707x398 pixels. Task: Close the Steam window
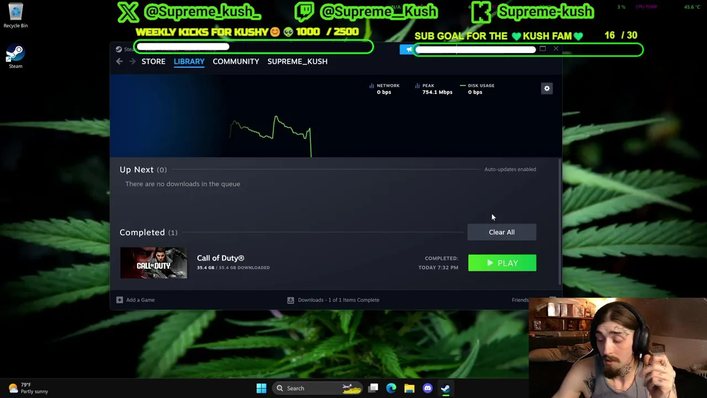click(556, 49)
